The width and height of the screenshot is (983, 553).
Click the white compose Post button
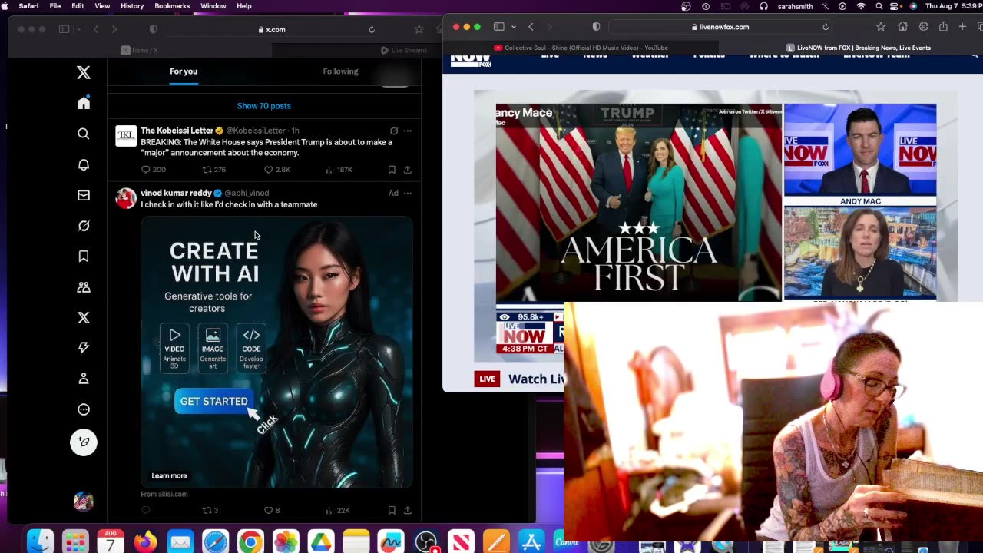(x=84, y=442)
